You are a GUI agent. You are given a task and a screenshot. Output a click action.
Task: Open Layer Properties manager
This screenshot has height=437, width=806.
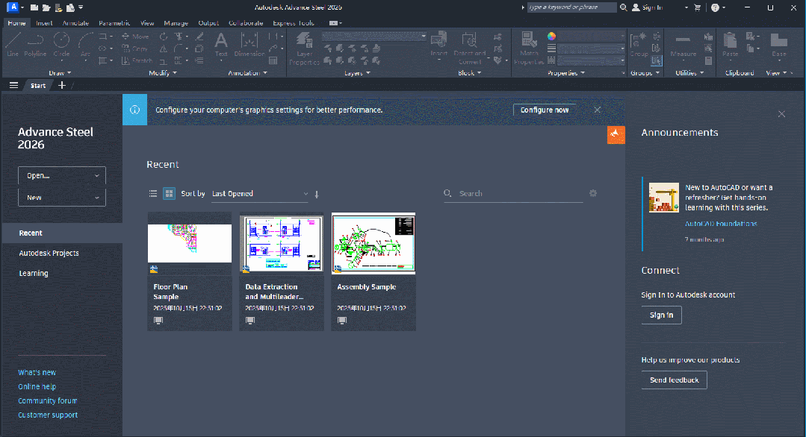tap(304, 48)
